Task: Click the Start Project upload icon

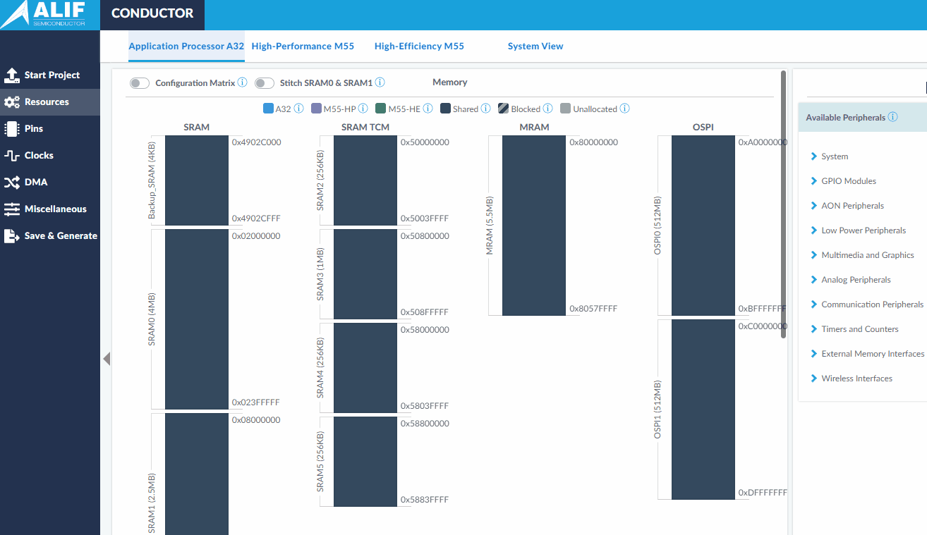Action: pos(11,75)
